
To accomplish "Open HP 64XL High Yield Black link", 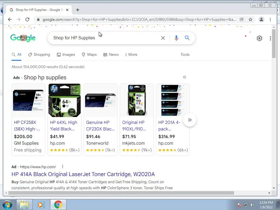I will [x=63, y=126].
